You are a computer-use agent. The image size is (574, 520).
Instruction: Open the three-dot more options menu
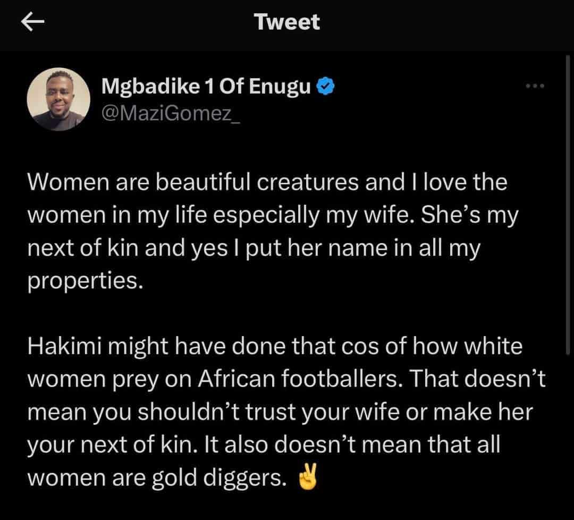point(535,86)
